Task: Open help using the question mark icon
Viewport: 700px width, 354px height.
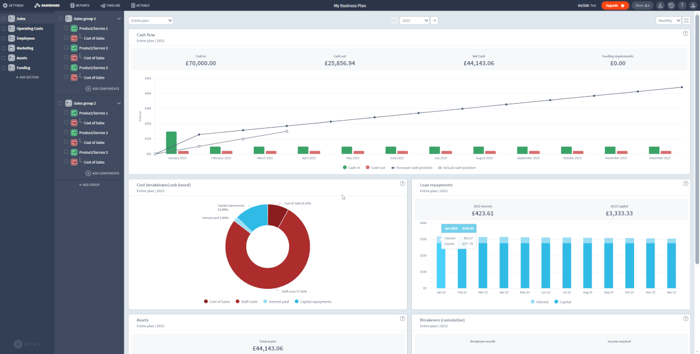Action: pos(681,5)
